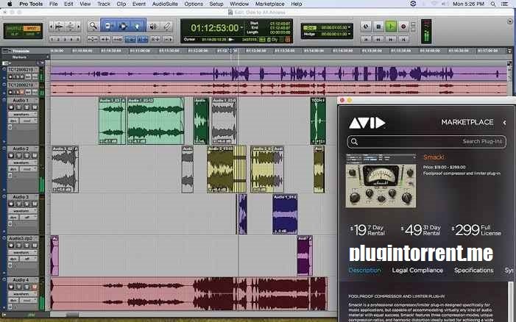The width and height of the screenshot is (516, 322).
Task: Open the Marketplace menu
Action: click(x=270, y=4)
